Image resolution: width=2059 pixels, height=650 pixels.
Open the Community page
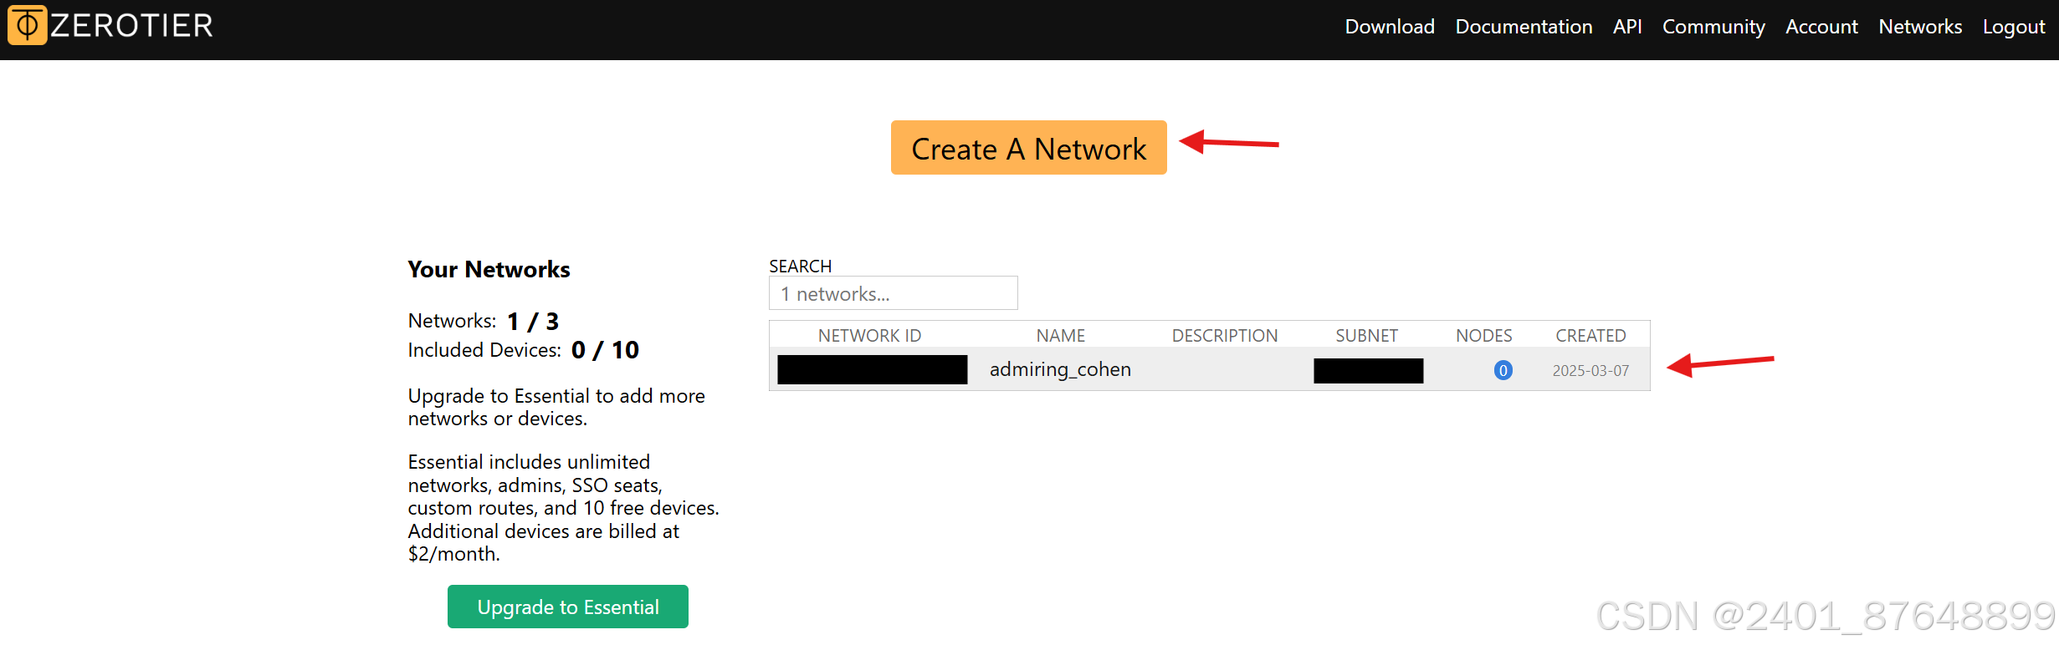pyautogui.click(x=1713, y=27)
